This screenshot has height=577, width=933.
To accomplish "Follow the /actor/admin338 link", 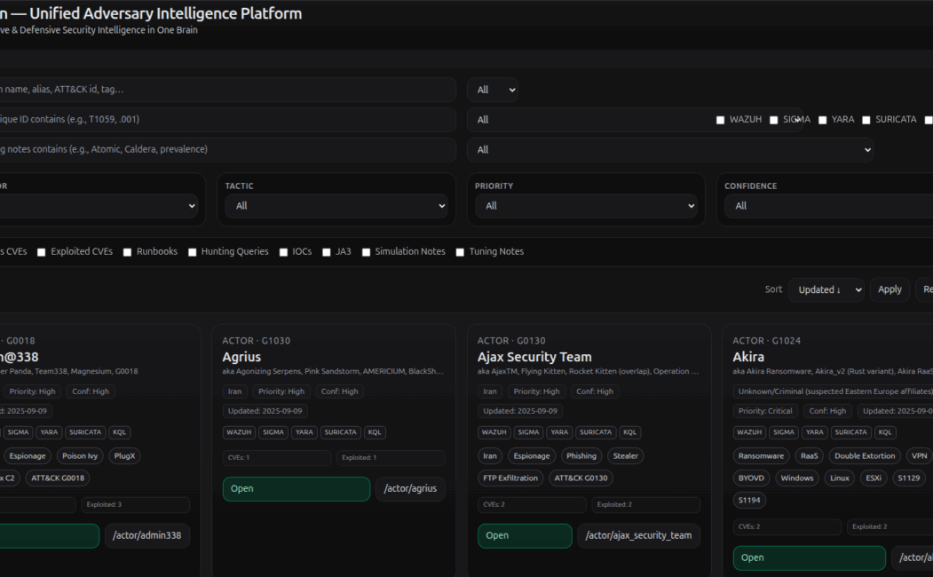I will (x=147, y=535).
